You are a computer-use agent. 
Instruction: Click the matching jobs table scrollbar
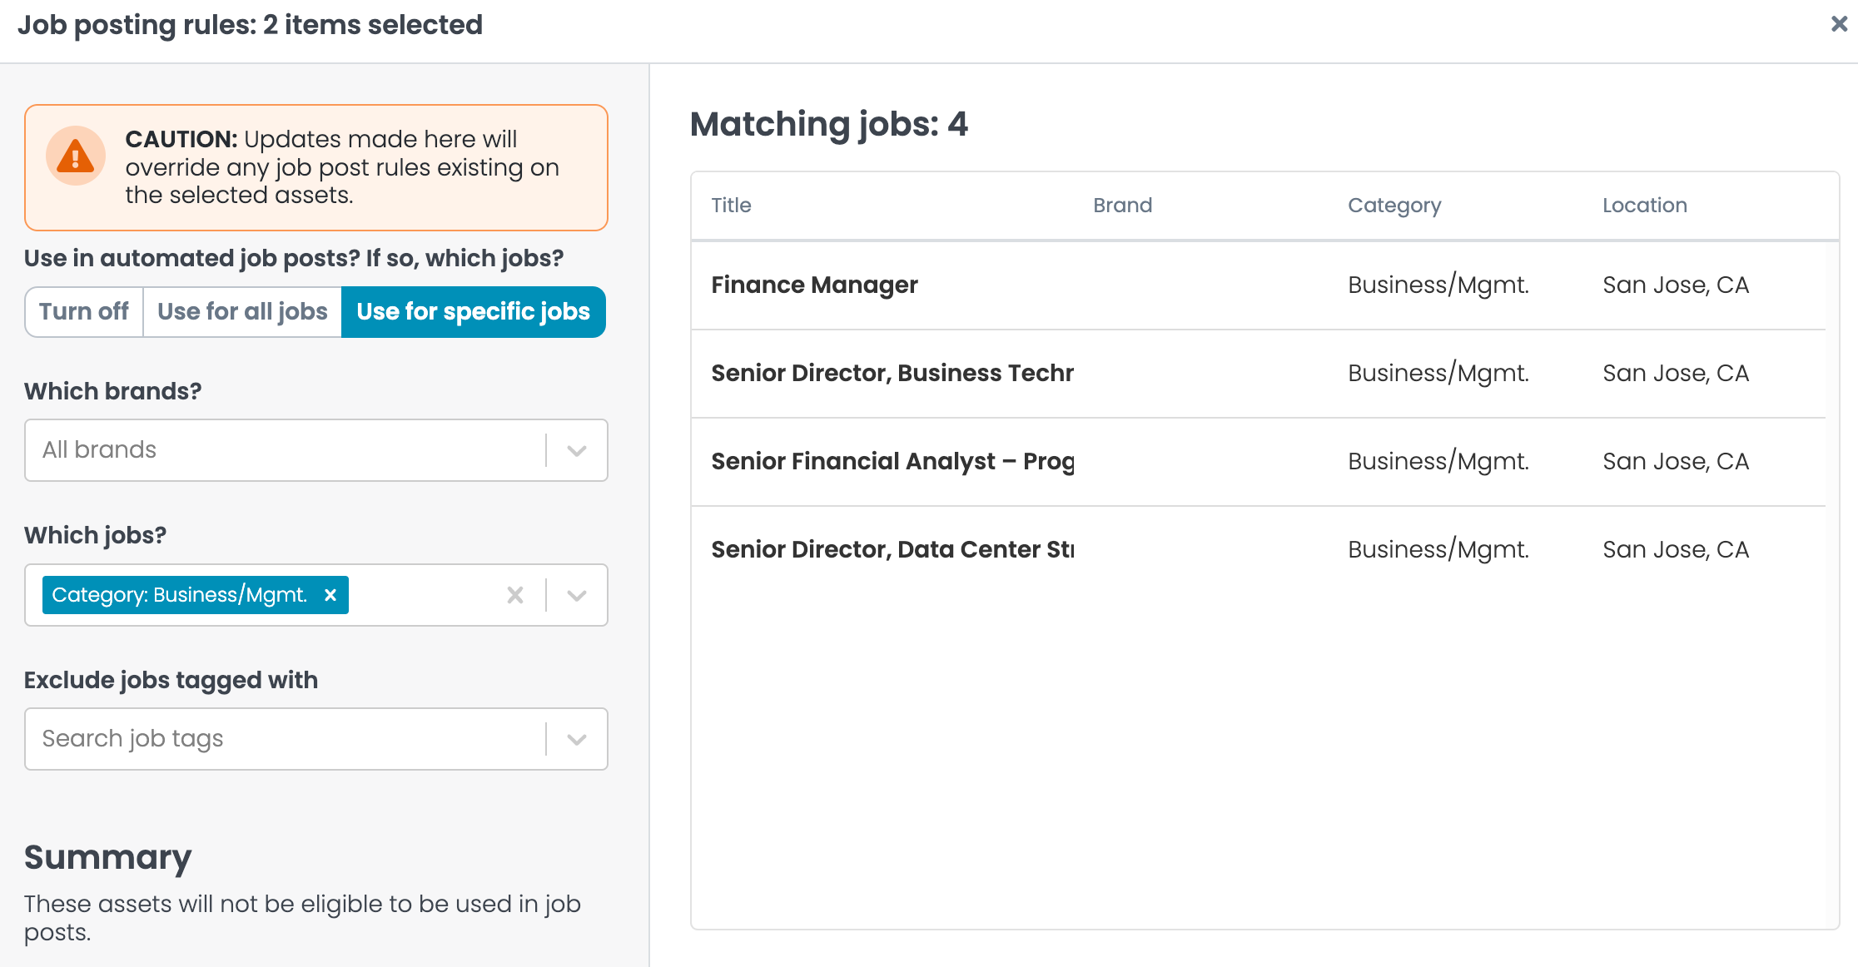[x=1832, y=583]
